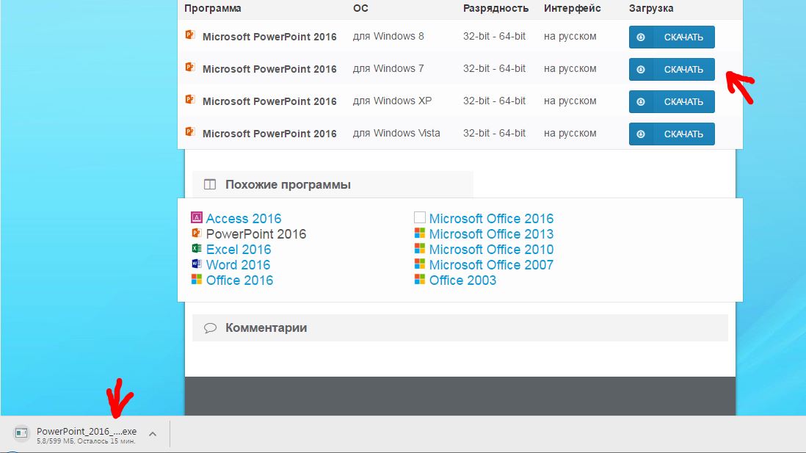Screen dimensions: 806x453
Task: Download PowerPoint 2016 for Windows 8
Action: (x=672, y=37)
